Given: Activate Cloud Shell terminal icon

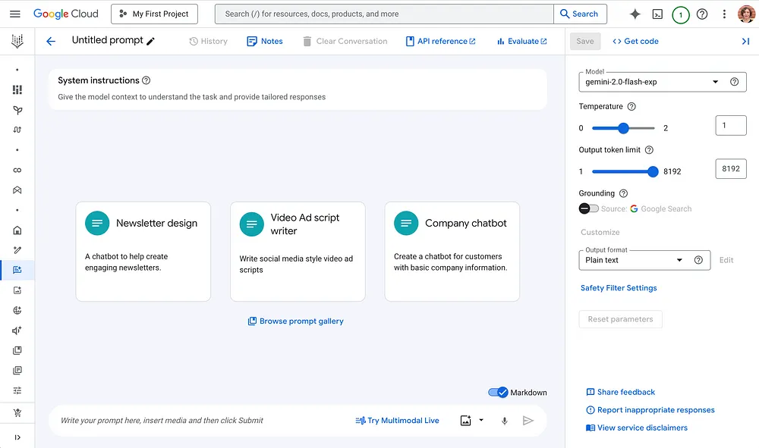Looking at the screenshot, I should 657,14.
